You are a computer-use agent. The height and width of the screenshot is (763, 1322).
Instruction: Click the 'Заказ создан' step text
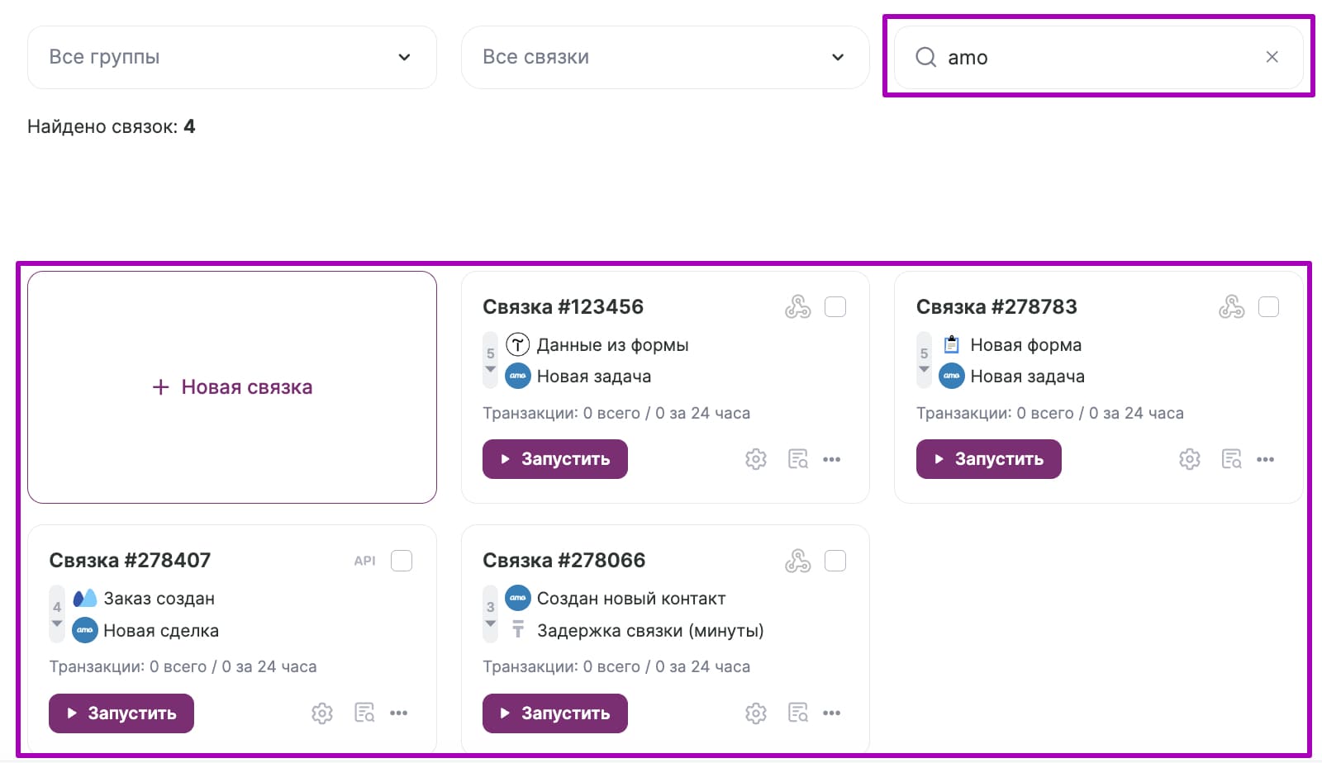coord(159,599)
